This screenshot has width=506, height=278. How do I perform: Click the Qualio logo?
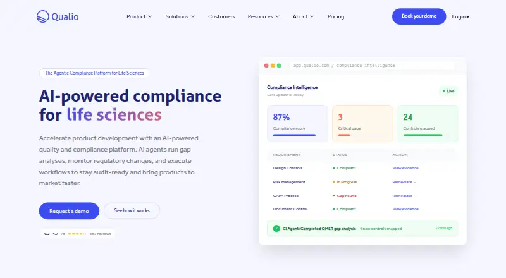click(x=58, y=16)
